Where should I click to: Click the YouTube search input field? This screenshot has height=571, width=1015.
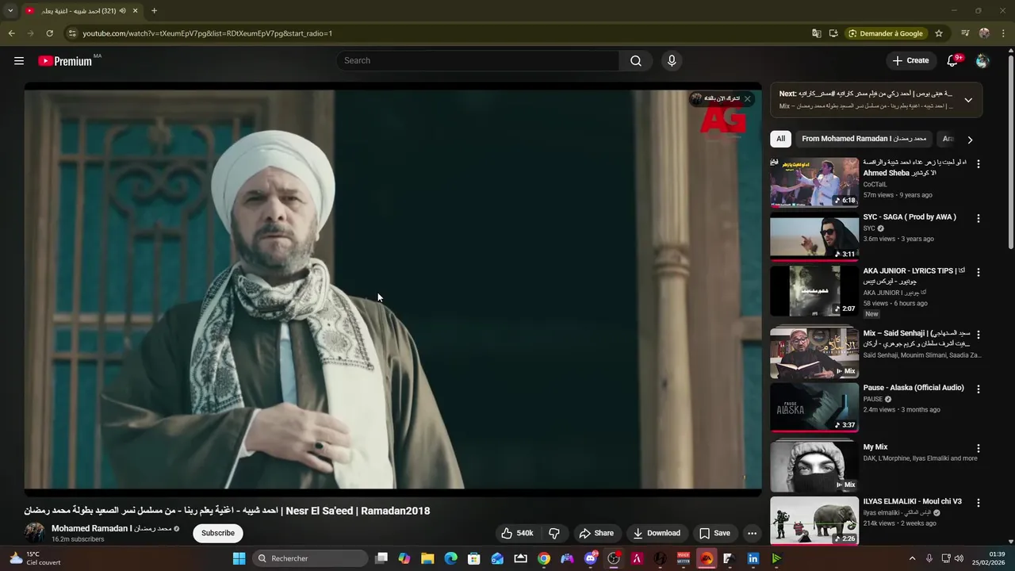click(x=478, y=60)
